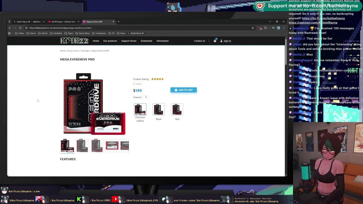Click the Cartridges breadcrumb link
Viewport: 363px width, 204px height.
pyautogui.click(x=85, y=51)
